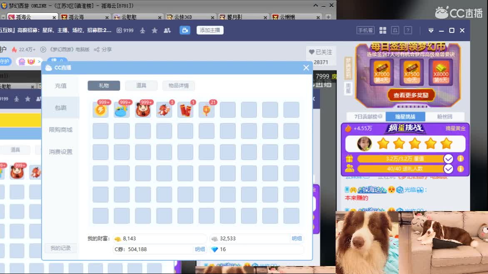Select the blue whale gift item
Image resolution: width=488 pixels, height=274 pixels.
point(122,110)
